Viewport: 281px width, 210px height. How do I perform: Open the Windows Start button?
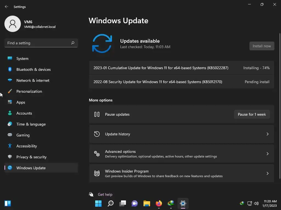tap(98, 203)
